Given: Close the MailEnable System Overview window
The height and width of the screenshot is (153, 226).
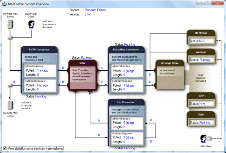Looking at the screenshot, I should coord(218,3).
